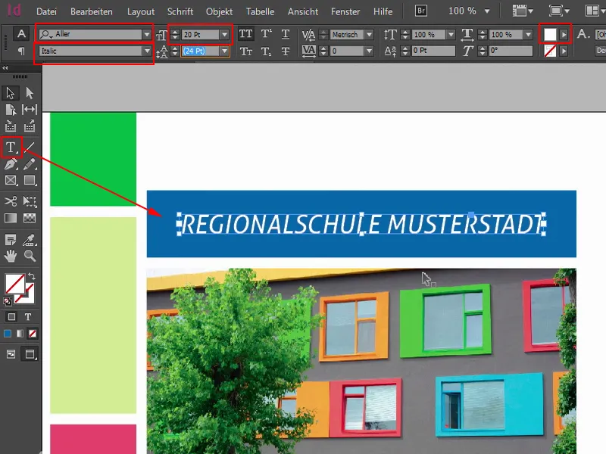606x454 pixels.
Task: Apply Gradient button in tools panel
Action: tap(20, 334)
